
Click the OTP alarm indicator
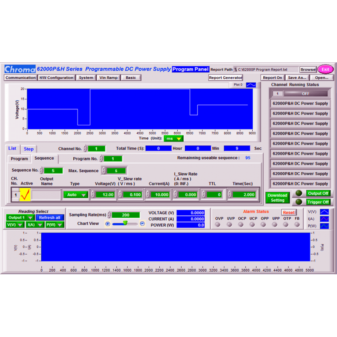click(x=286, y=225)
